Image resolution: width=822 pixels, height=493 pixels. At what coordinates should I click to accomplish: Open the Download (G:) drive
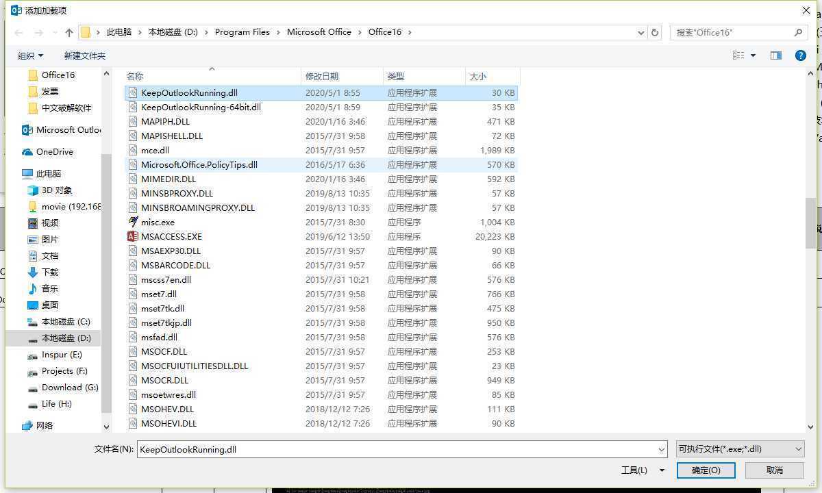(63, 387)
